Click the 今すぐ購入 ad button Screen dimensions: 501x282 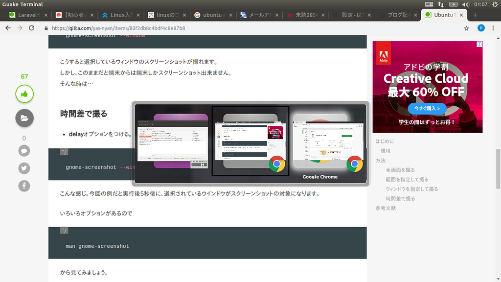click(x=427, y=108)
